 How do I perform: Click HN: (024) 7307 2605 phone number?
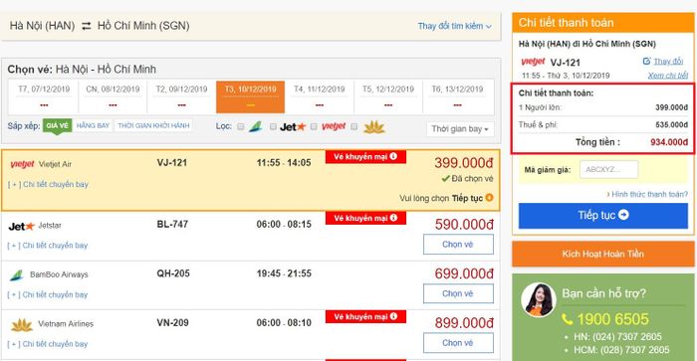point(618,337)
